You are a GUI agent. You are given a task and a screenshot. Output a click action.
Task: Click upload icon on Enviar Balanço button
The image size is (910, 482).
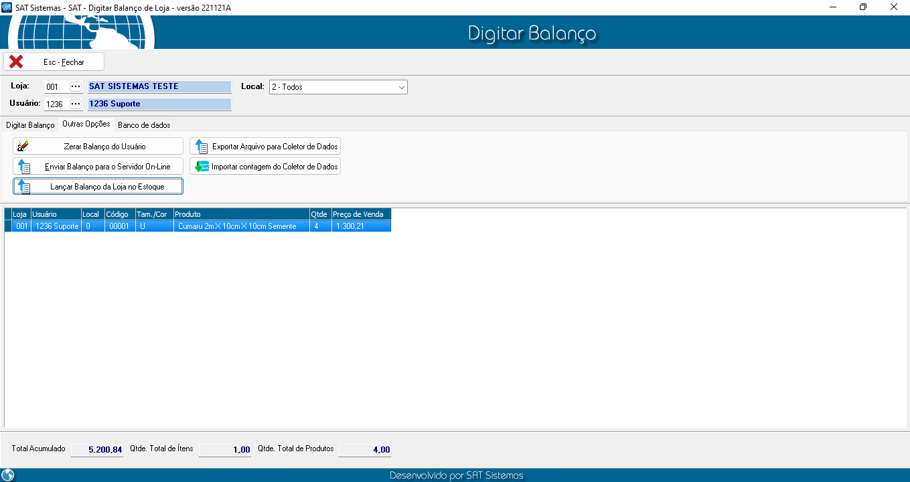coord(23,167)
